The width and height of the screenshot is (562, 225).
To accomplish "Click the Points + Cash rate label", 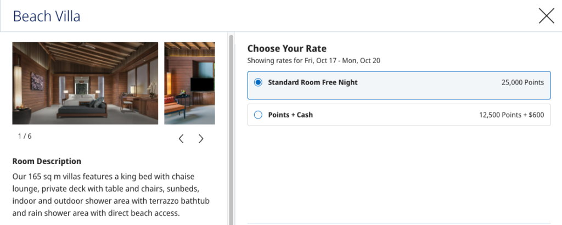I will (290, 115).
